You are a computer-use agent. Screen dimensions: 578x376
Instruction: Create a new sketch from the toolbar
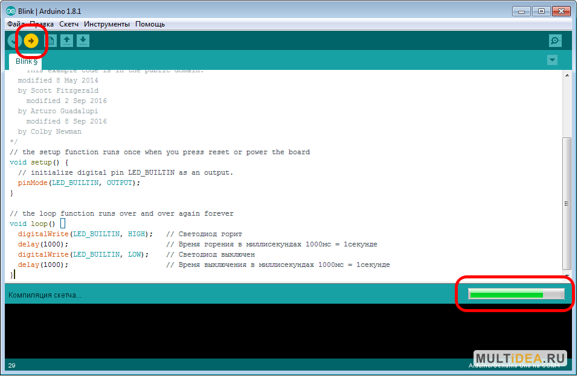click(x=51, y=40)
